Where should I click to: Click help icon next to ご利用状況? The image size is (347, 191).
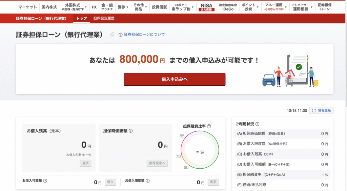[x=257, y=124]
